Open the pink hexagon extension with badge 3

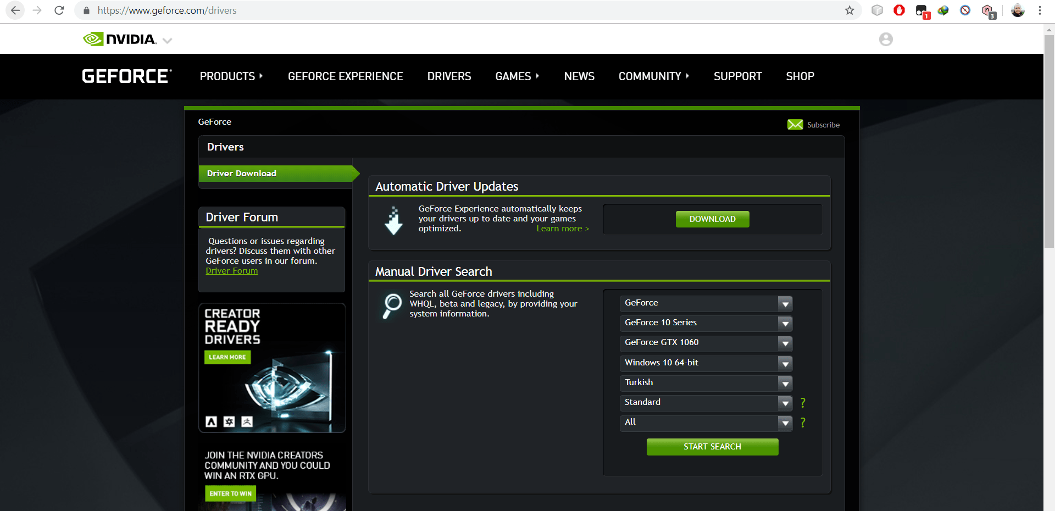coord(989,11)
